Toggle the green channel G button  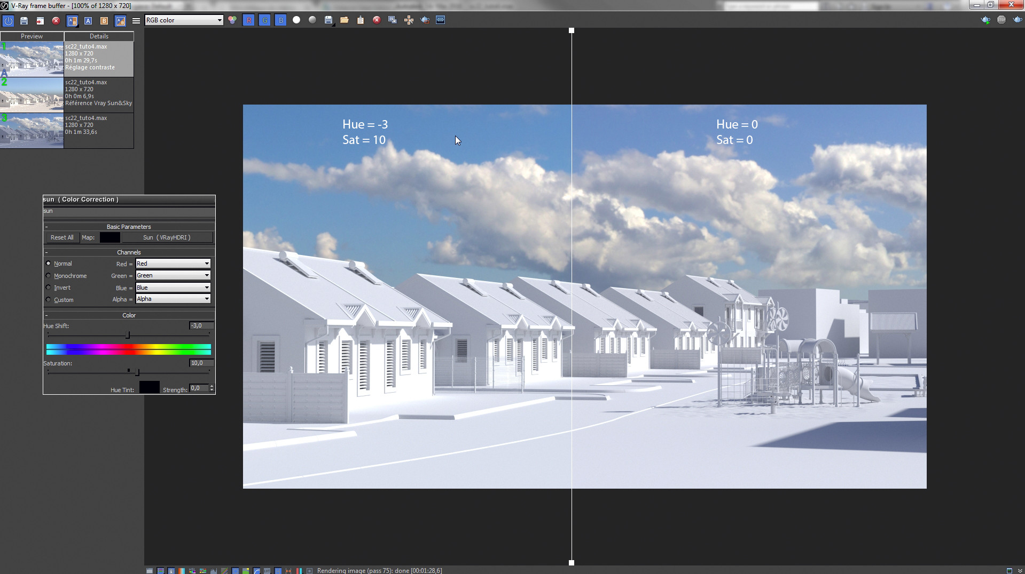pyautogui.click(x=264, y=20)
